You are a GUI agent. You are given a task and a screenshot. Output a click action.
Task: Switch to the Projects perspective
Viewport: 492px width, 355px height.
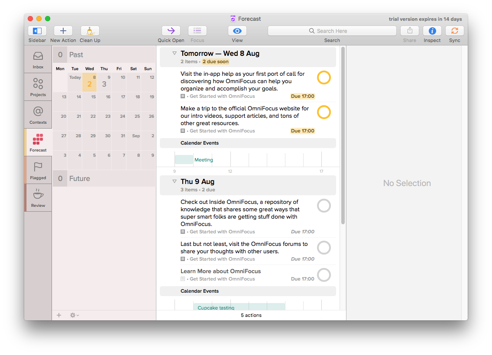(38, 87)
